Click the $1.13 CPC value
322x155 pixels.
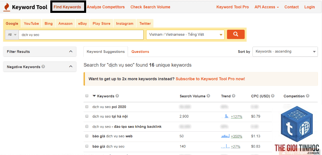pos(256,136)
